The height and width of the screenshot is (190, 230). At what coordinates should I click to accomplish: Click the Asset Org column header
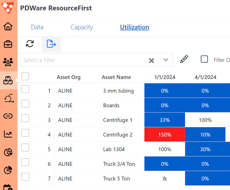click(x=69, y=77)
